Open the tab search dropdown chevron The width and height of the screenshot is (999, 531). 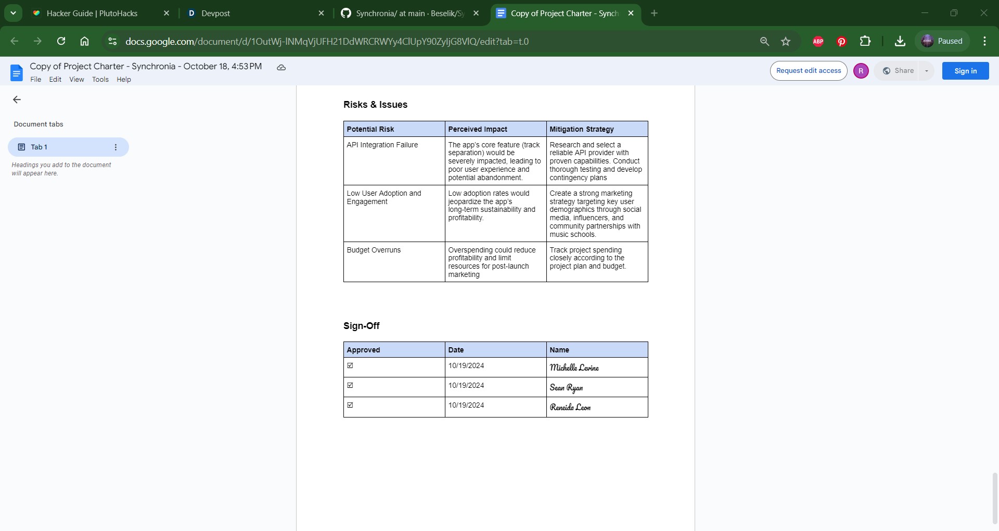13,13
